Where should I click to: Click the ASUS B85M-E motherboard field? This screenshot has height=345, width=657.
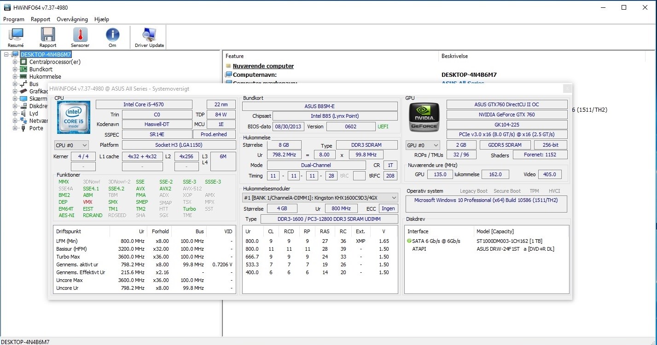pos(320,106)
